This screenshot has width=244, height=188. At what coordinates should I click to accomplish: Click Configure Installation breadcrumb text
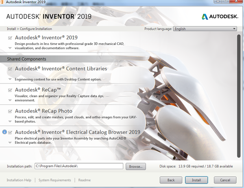tap(36, 29)
